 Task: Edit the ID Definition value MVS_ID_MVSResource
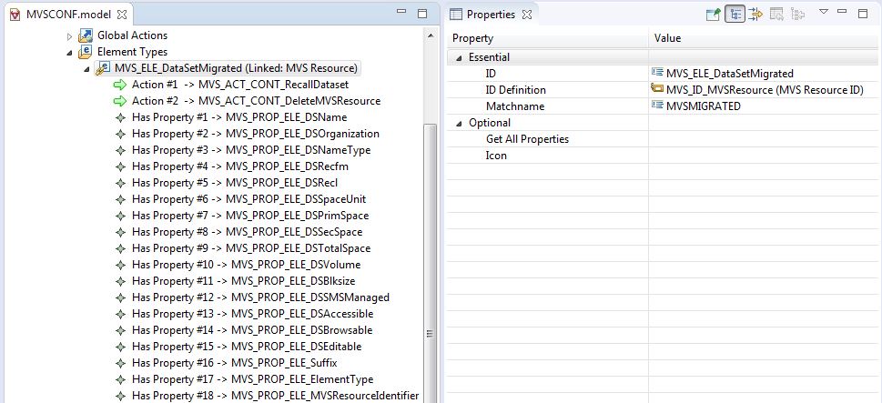click(765, 89)
